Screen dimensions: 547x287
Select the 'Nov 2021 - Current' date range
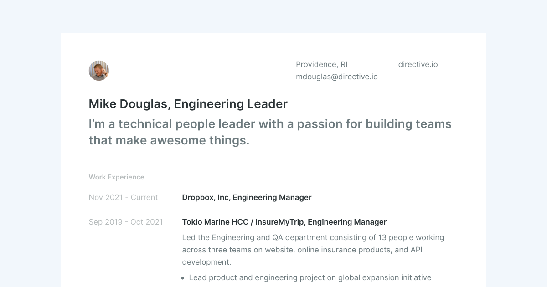coord(123,197)
